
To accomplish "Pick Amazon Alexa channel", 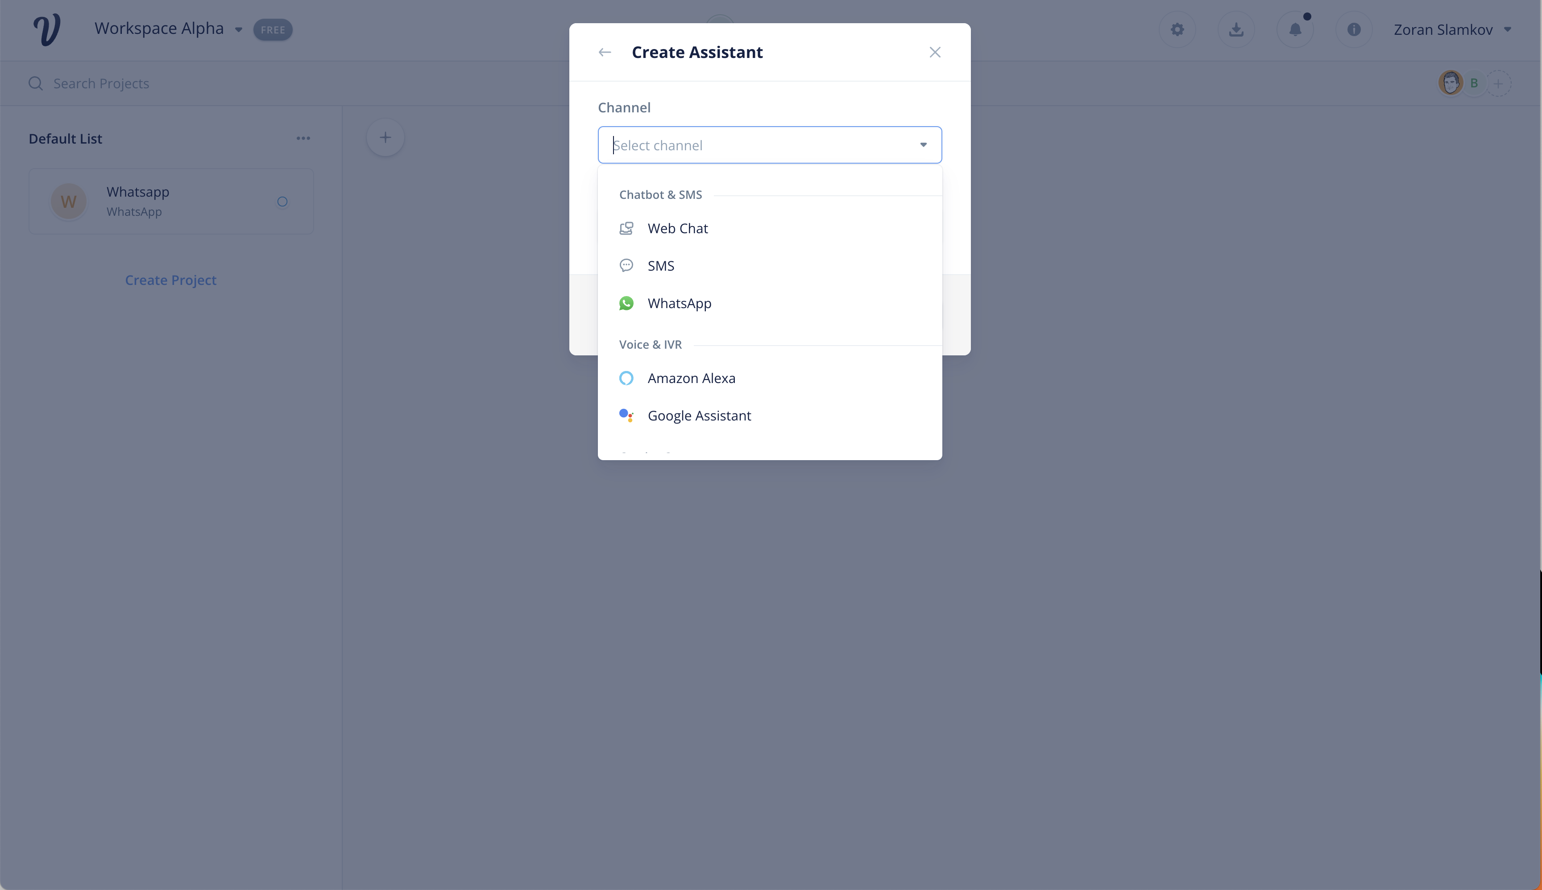I will (x=691, y=379).
